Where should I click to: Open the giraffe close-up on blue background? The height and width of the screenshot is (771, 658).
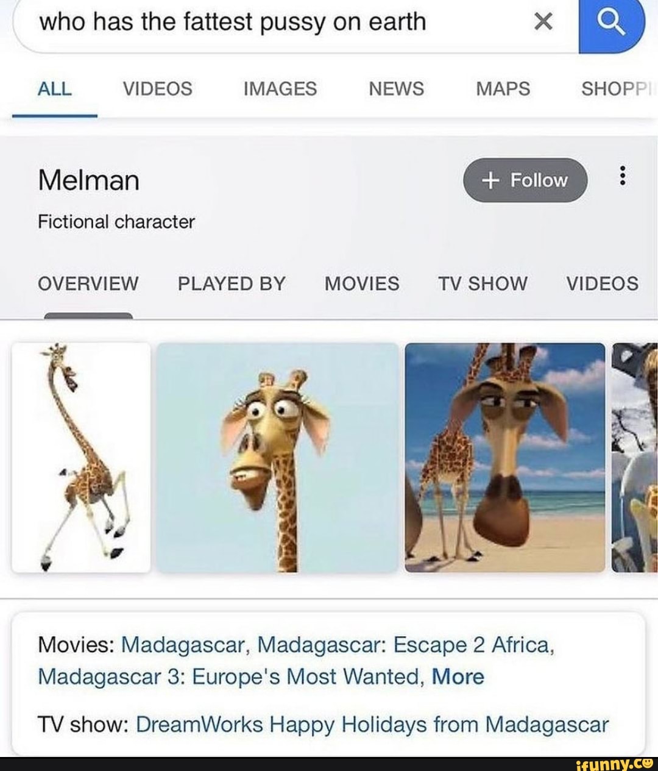[277, 458]
